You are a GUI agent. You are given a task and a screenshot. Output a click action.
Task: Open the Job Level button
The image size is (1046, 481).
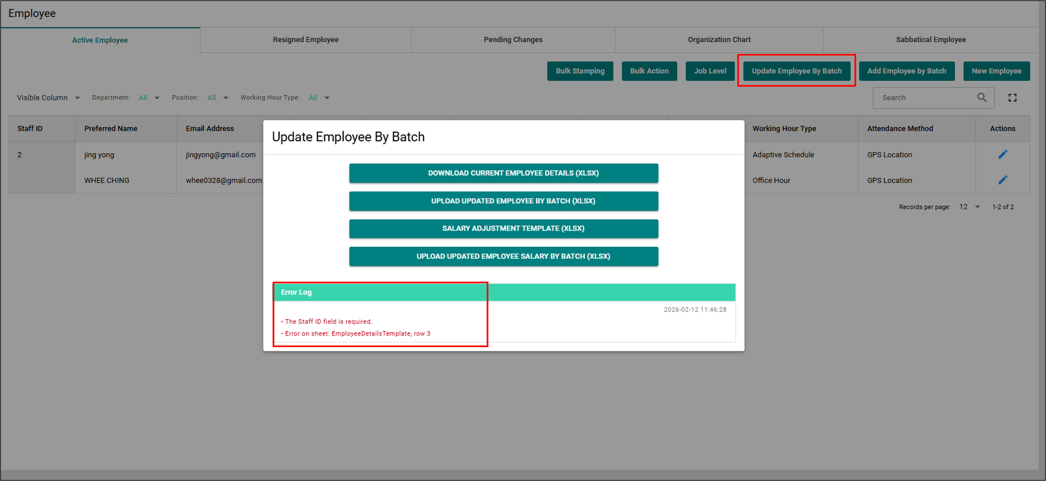pyautogui.click(x=710, y=71)
